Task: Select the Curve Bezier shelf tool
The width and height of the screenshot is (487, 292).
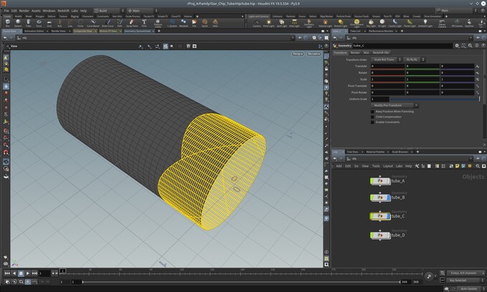Action: pyautogui.click(x=93, y=23)
